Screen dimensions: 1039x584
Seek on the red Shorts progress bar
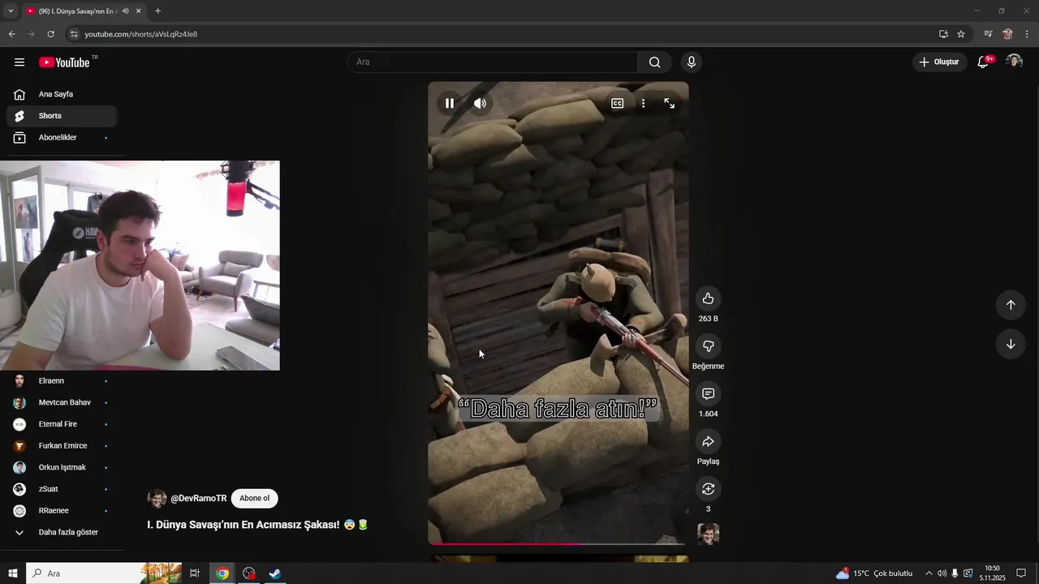(x=558, y=543)
